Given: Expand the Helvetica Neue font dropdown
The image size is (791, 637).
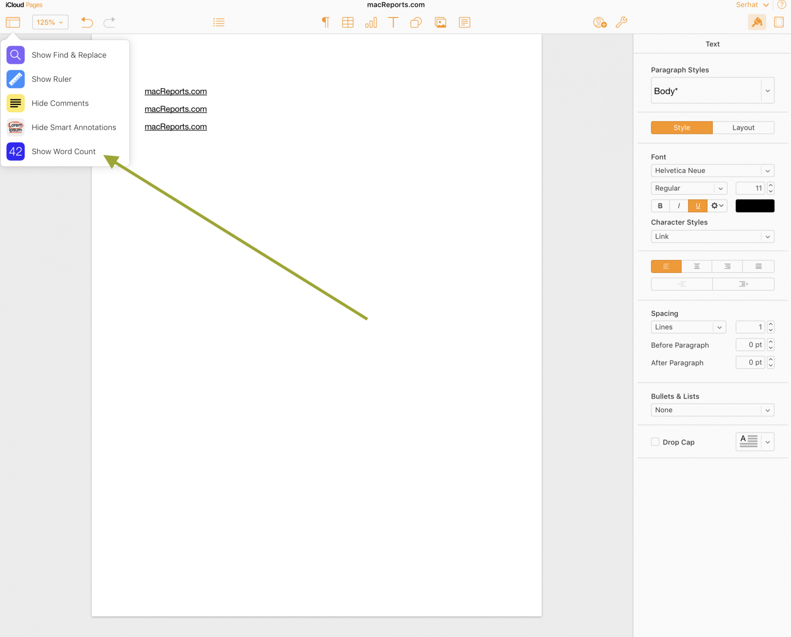Looking at the screenshot, I should click(713, 170).
